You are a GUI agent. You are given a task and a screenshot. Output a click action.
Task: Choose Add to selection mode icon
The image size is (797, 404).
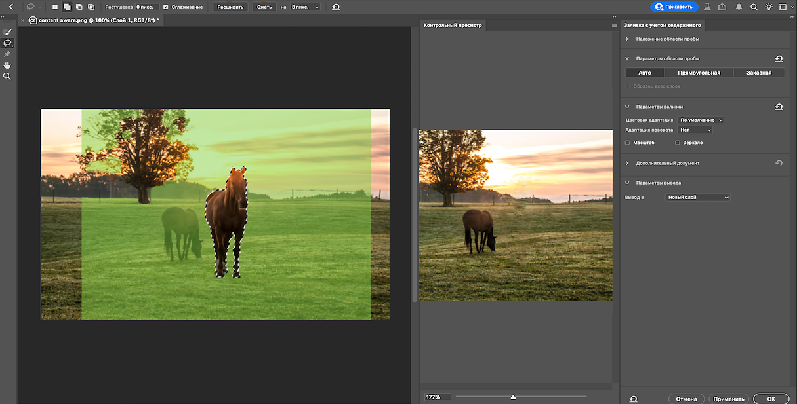click(67, 7)
